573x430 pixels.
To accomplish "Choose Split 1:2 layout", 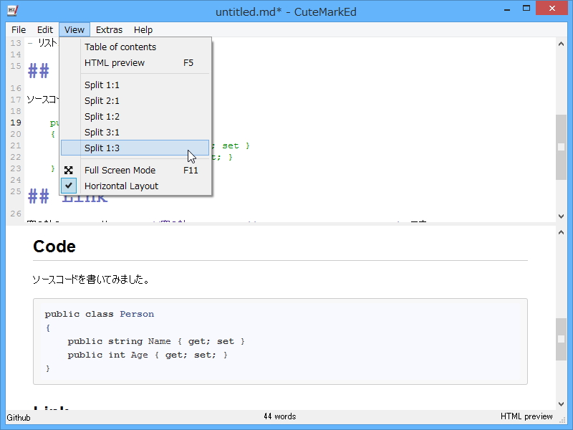I will tap(135, 116).
